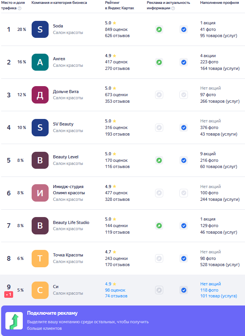Click the 'Имидж-студия Олимп красоты' name
This screenshot has width=245, height=336.
[x=69, y=190]
